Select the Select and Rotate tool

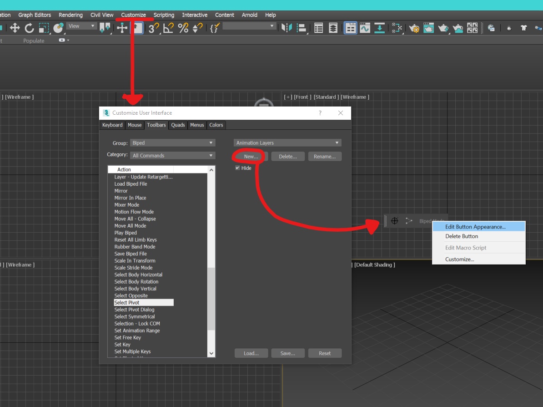click(29, 27)
